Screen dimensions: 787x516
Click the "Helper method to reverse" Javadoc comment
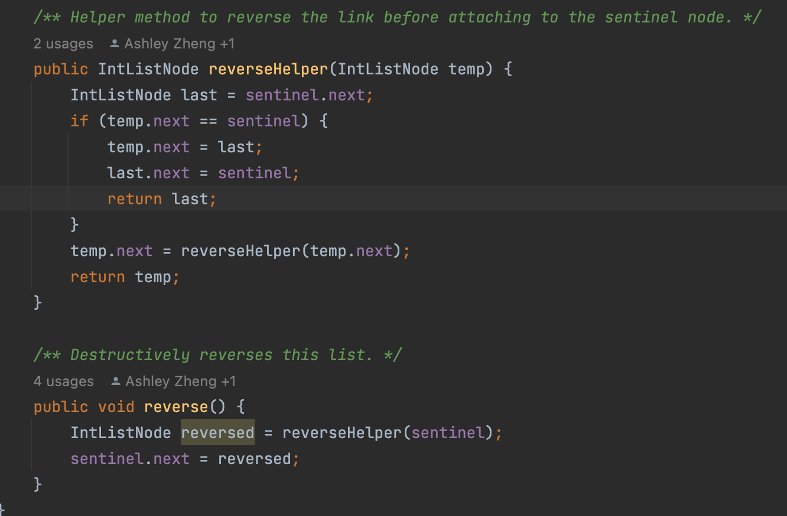[397, 17]
